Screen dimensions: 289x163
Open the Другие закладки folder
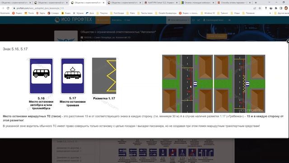pos(281,13)
